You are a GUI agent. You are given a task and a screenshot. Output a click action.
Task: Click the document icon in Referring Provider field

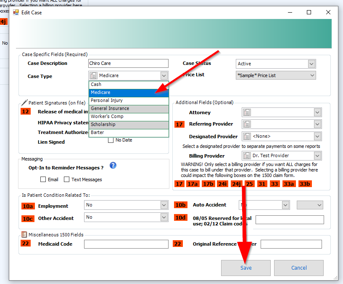(x=247, y=124)
